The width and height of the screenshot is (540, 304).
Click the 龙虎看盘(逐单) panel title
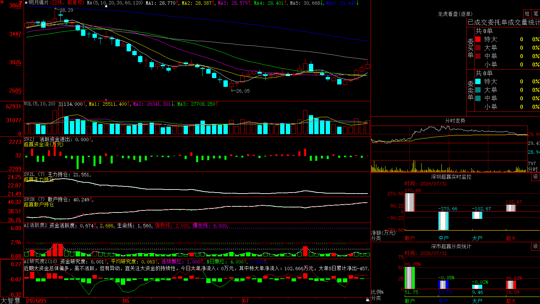455,14
